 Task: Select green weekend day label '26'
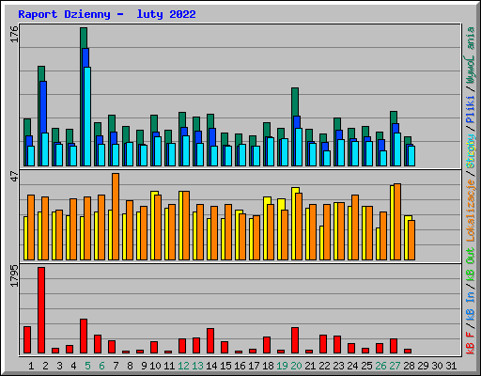[380, 366]
